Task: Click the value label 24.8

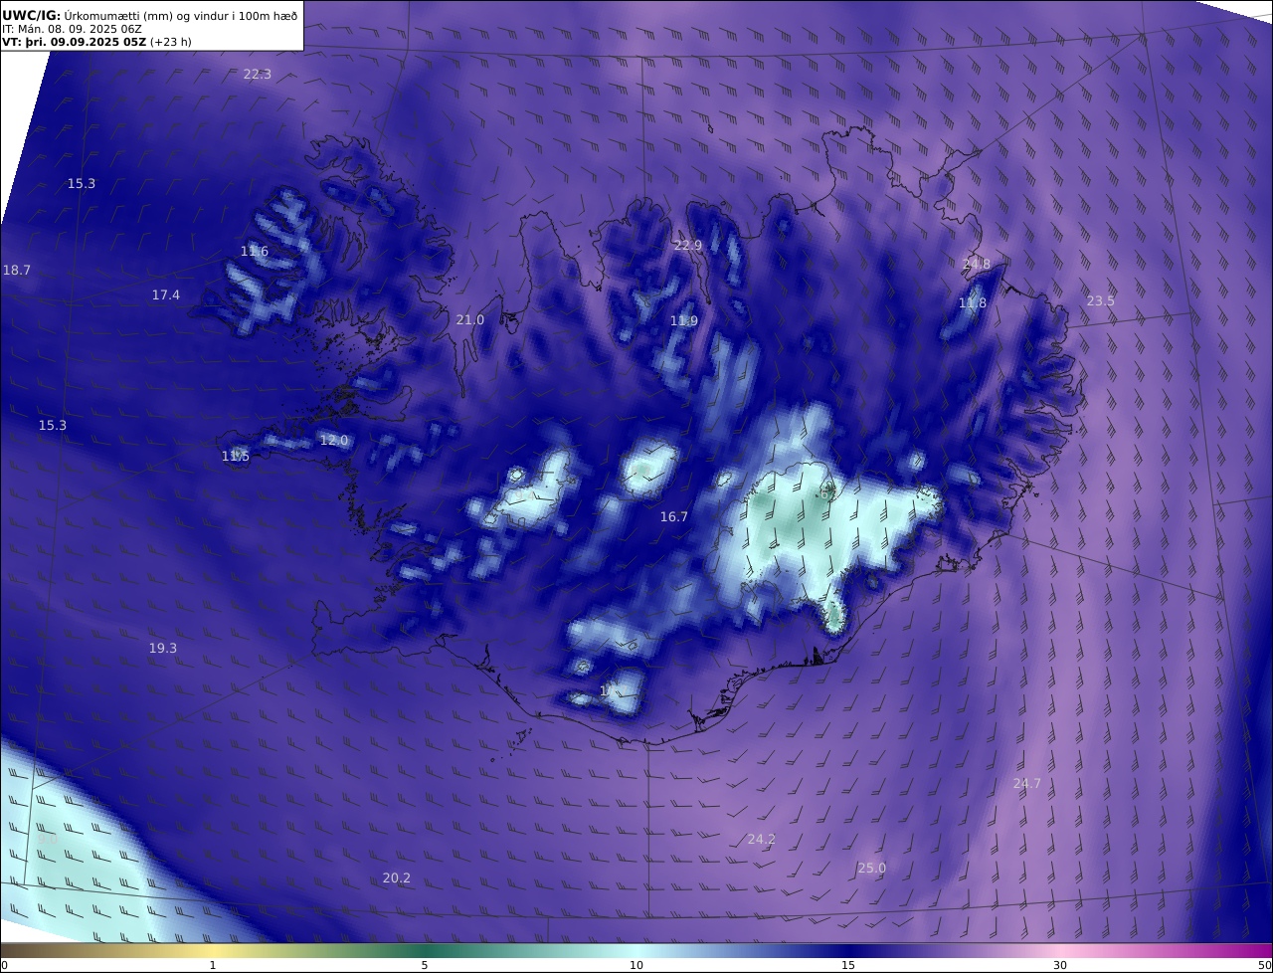Action: [977, 264]
